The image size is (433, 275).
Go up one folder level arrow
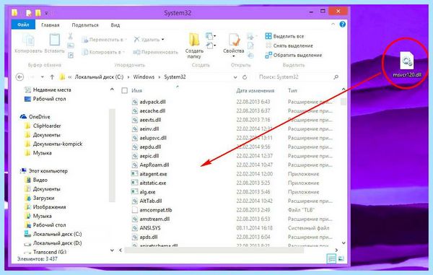click(52, 77)
